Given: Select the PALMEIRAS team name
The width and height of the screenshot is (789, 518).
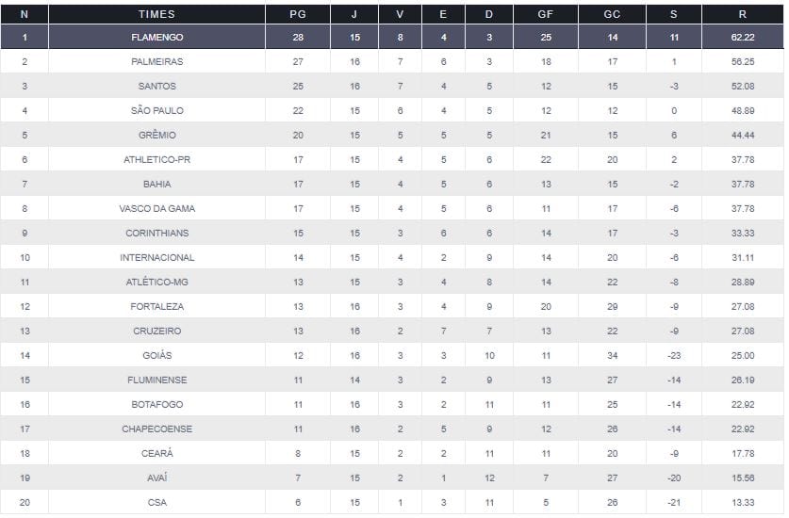Looking at the screenshot, I should pyautogui.click(x=156, y=61).
